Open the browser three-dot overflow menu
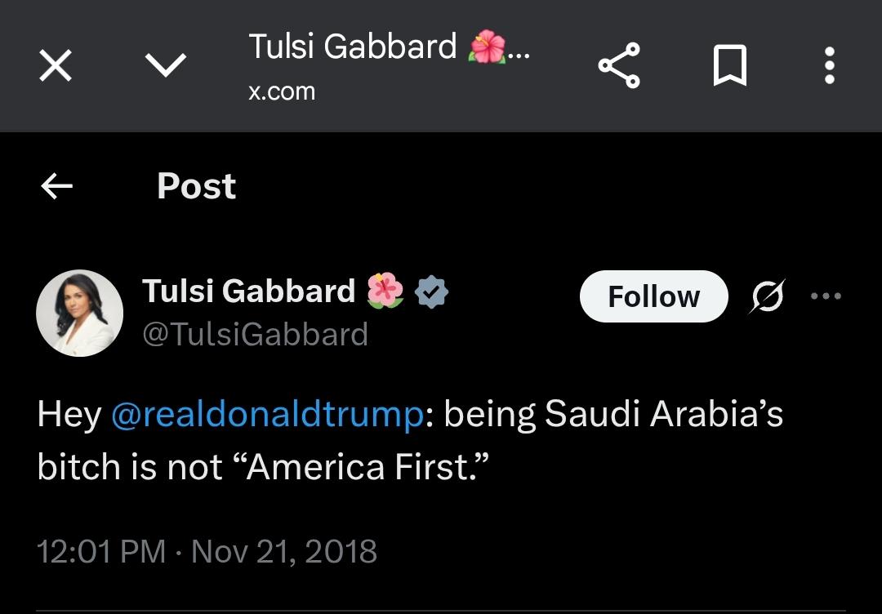 click(x=829, y=65)
